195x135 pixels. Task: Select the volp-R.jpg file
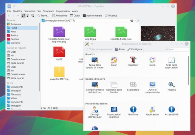(90, 33)
